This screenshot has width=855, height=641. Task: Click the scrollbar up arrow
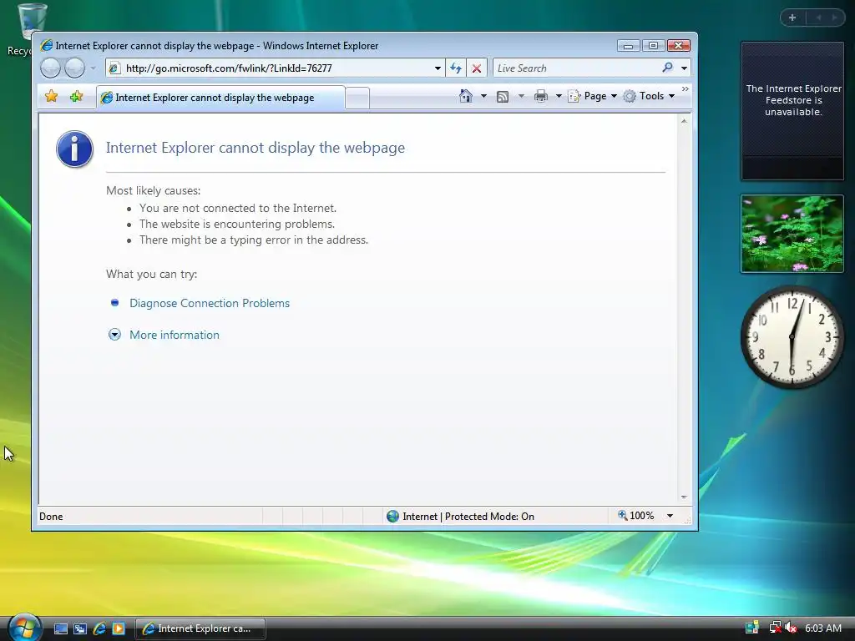(x=684, y=121)
